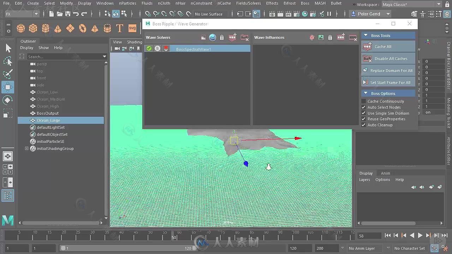
Task: Enable Cache Continuously option
Action: click(x=364, y=101)
